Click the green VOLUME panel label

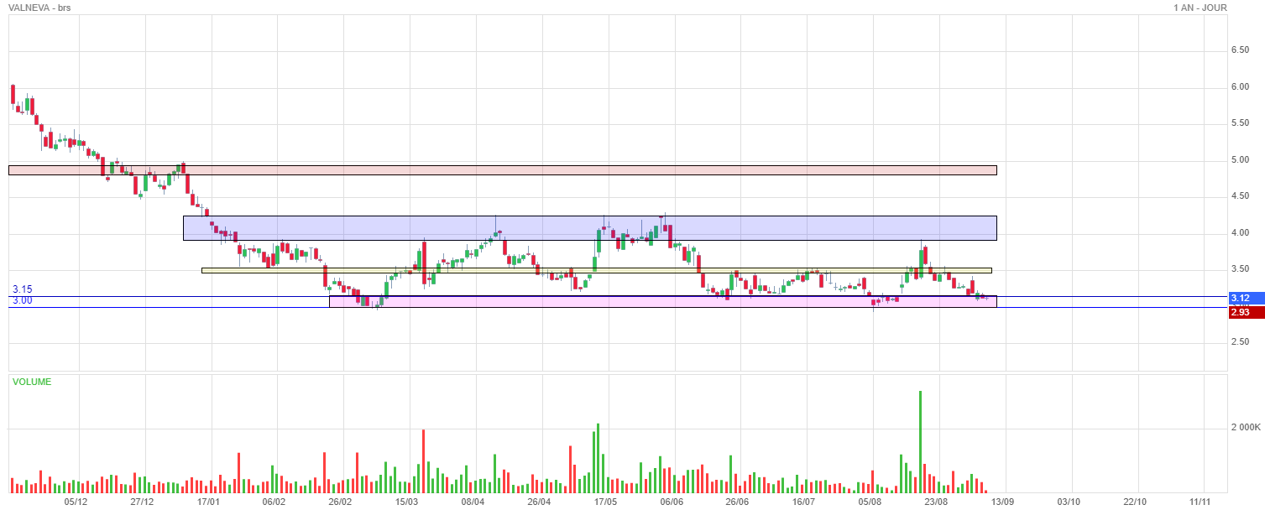pyautogui.click(x=32, y=382)
